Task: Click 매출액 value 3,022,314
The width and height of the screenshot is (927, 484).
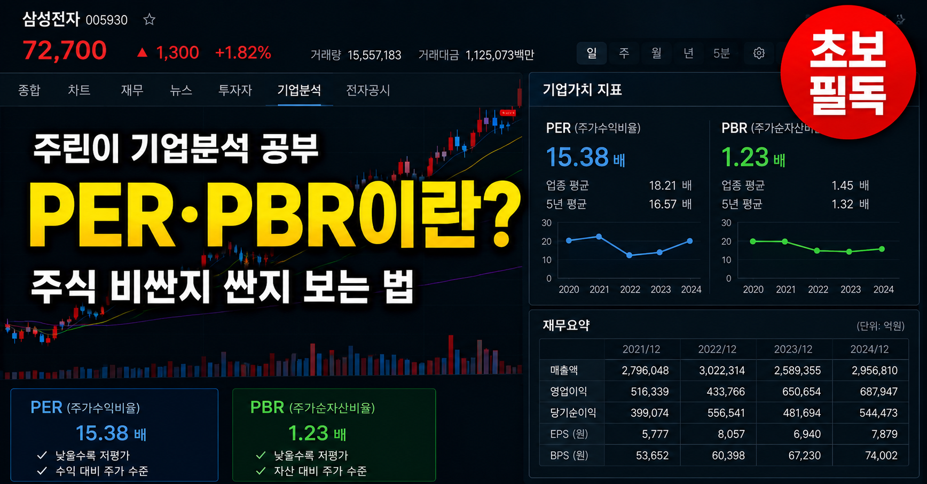Action: tap(722, 370)
